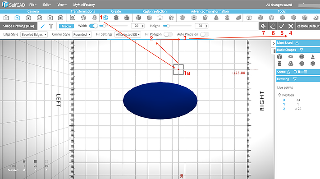320x179 pixels.
Task: Click Restore Default button
Action: click(308, 26)
